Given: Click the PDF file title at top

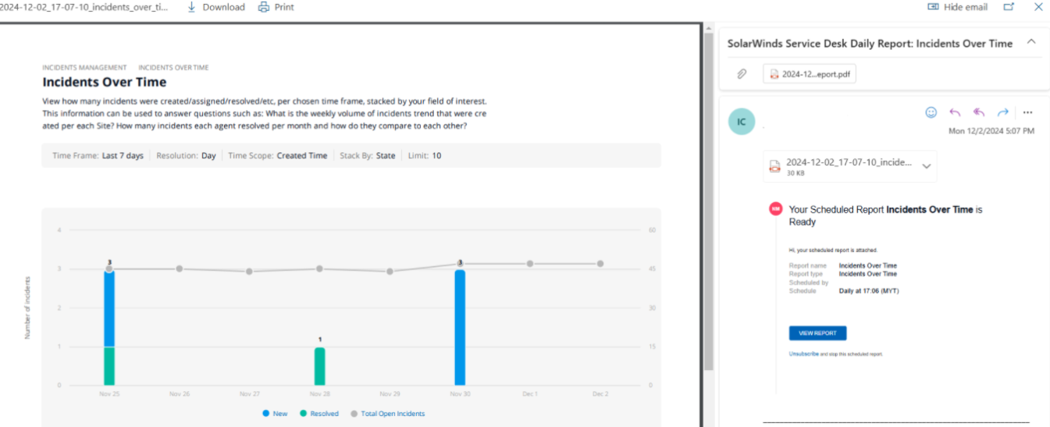Looking at the screenshot, I should pos(84,7).
